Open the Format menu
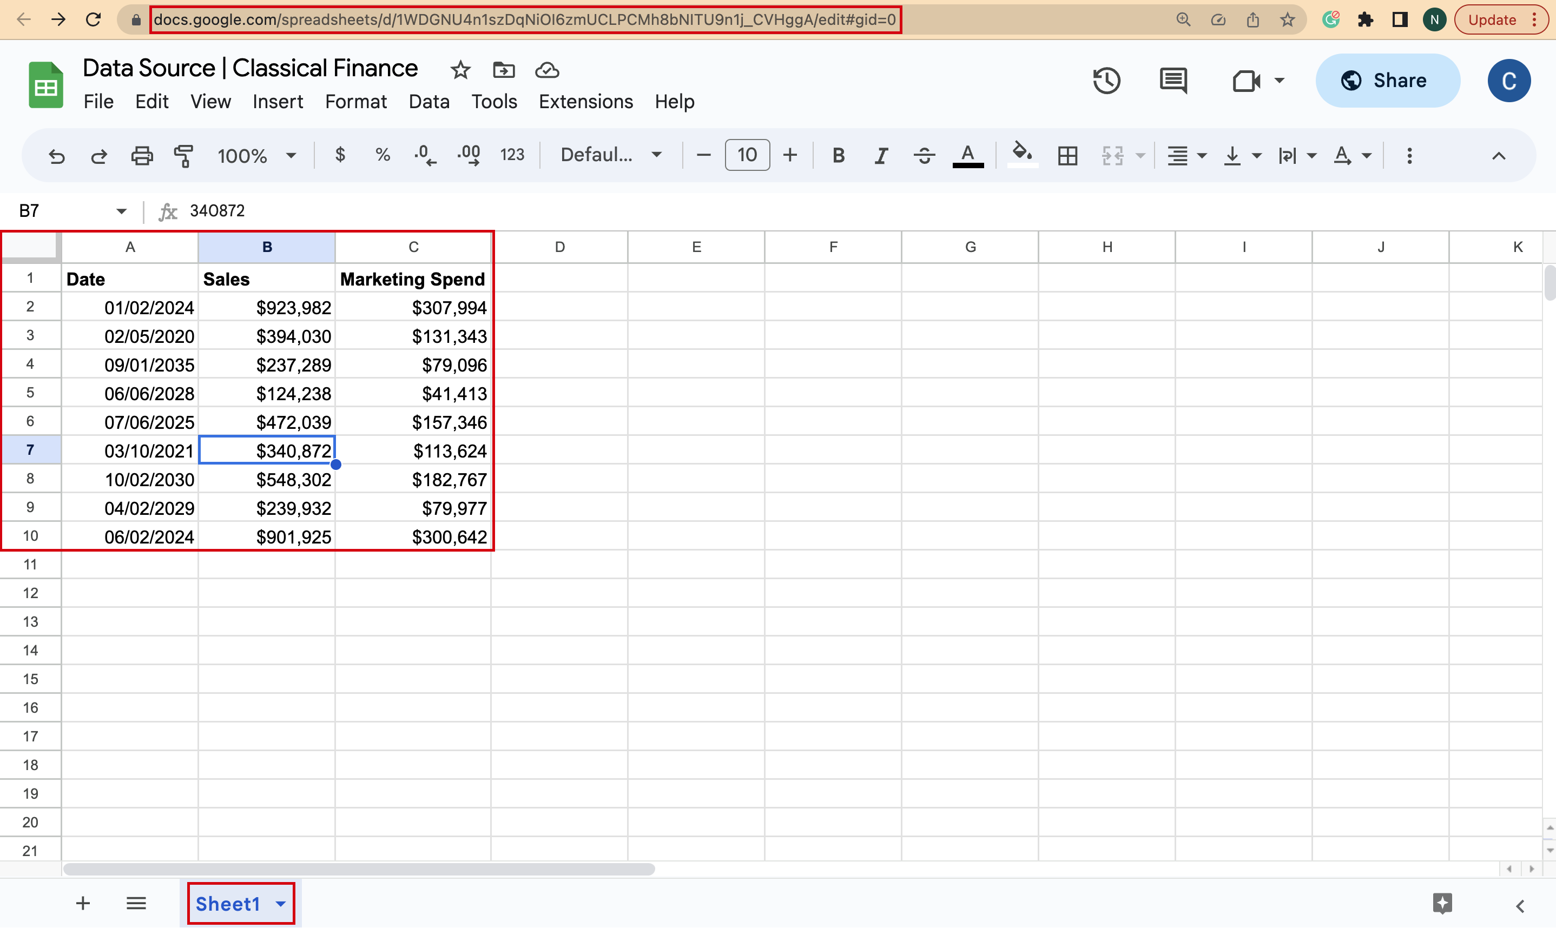The width and height of the screenshot is (1556, 928). [x=355, y=101]
